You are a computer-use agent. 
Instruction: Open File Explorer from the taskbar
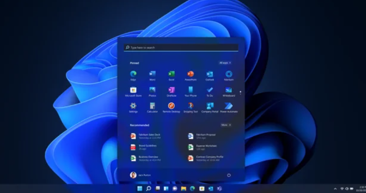tap(184, 188)
